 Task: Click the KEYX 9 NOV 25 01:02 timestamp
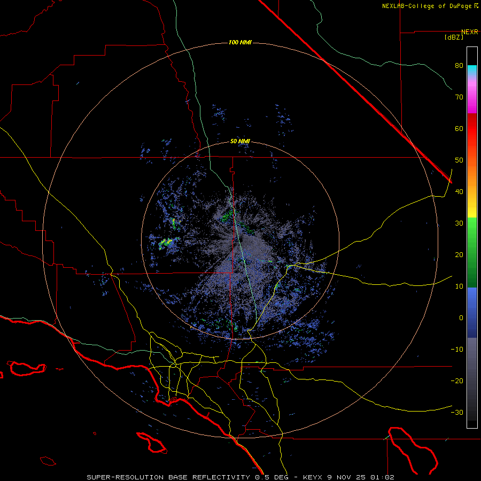[348, 477]
